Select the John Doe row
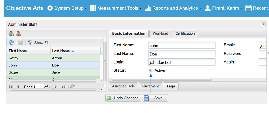269x113 pixels. click(54, 65)
